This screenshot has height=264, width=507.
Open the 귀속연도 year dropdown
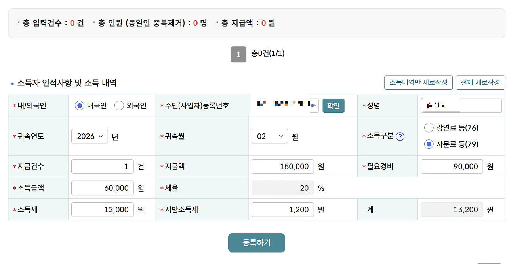(90, 136)
